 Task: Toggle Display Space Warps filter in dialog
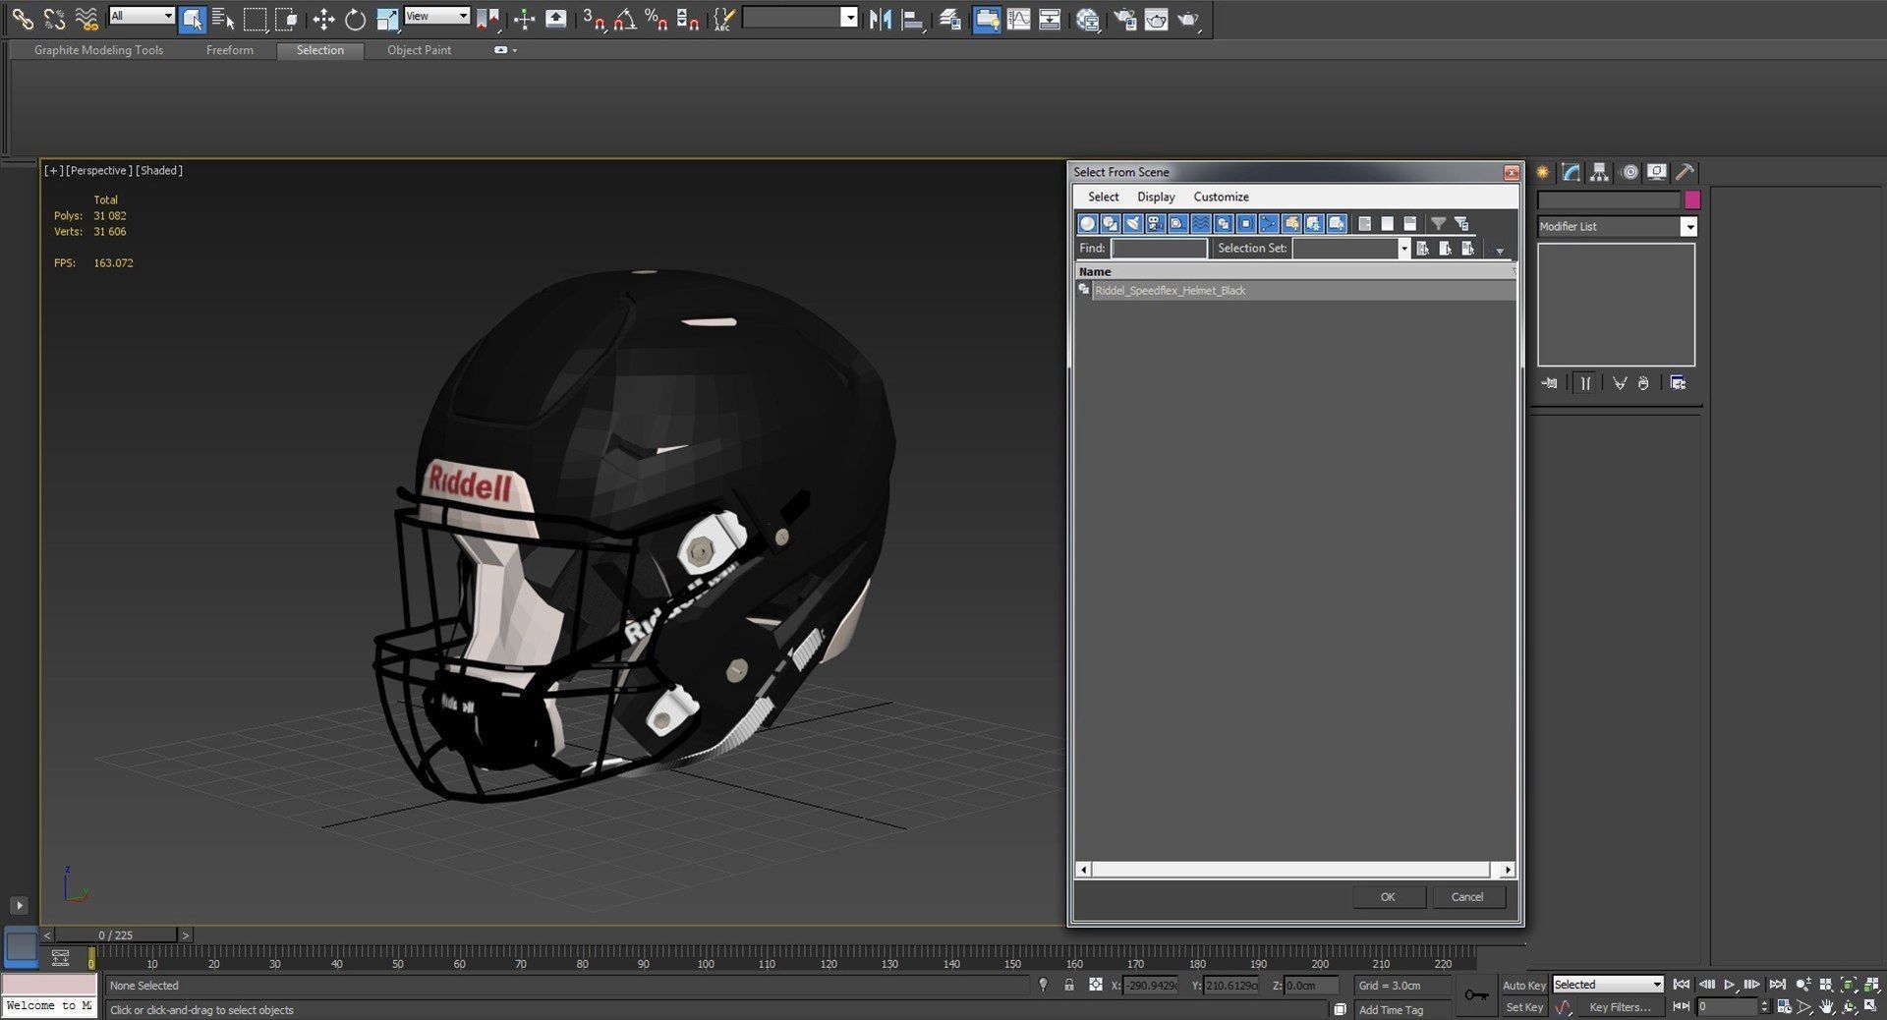(1201, 224)
